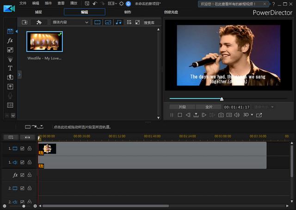The image size is (296, 210).
Task: Click the plugin puzzle-piece icon
Action: (x=39, y=22)
